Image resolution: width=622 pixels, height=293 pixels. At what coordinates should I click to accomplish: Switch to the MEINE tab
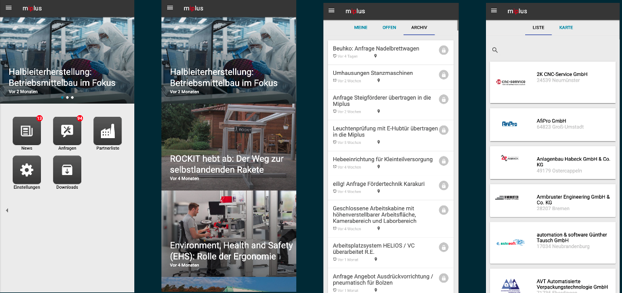click(361, 28)
